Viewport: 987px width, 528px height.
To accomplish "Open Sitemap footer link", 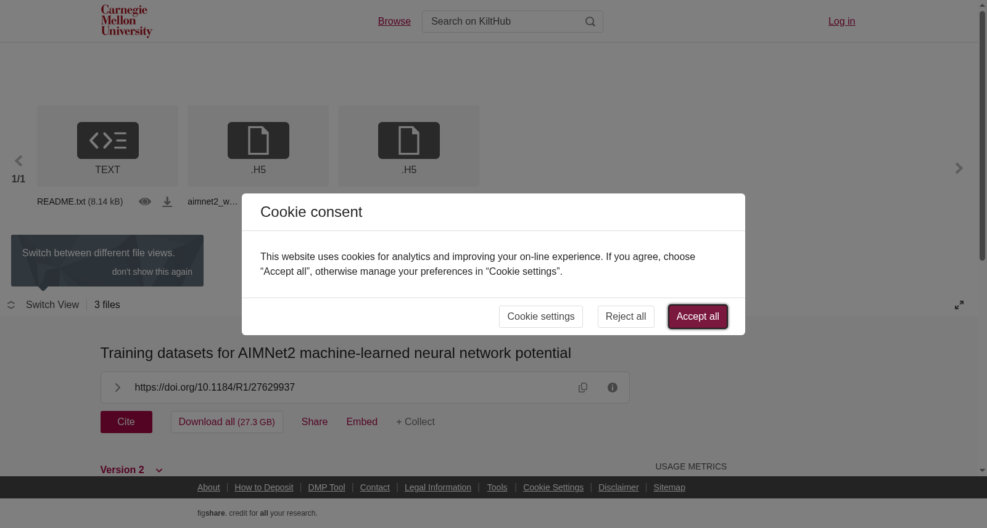I will point(669,487).
